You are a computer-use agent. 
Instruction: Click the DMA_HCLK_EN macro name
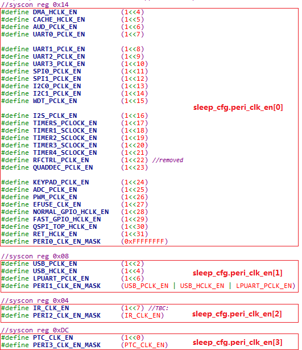click(x=55, y=12)
